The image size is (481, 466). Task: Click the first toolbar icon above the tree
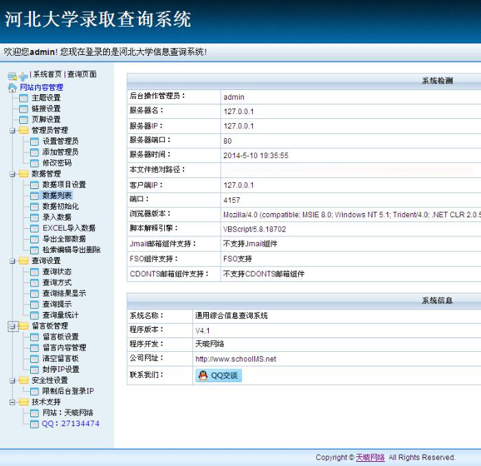coord(12,76)
